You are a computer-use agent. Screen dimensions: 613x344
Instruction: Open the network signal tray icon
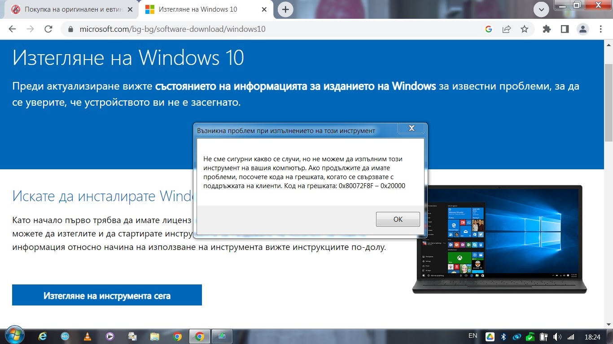coord(571,337)
